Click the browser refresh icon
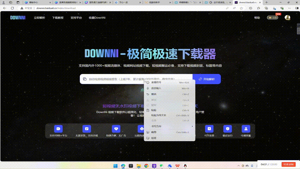This screenshot has height=169, width=300. (13, 8)
